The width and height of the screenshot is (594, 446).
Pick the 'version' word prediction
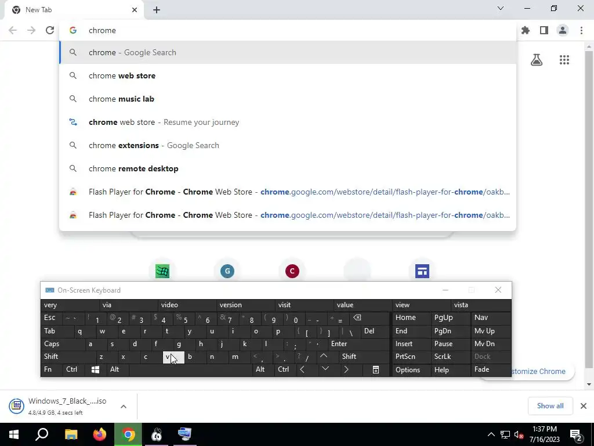coord(245,305)
